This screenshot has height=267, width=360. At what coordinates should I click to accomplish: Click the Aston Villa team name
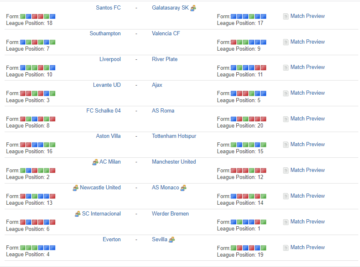[x=108, y=136]
